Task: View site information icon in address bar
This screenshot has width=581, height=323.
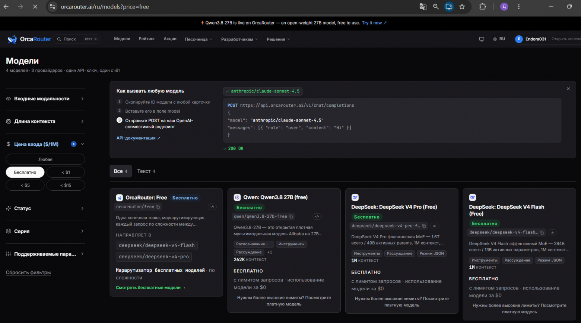Action: point(53,7)
